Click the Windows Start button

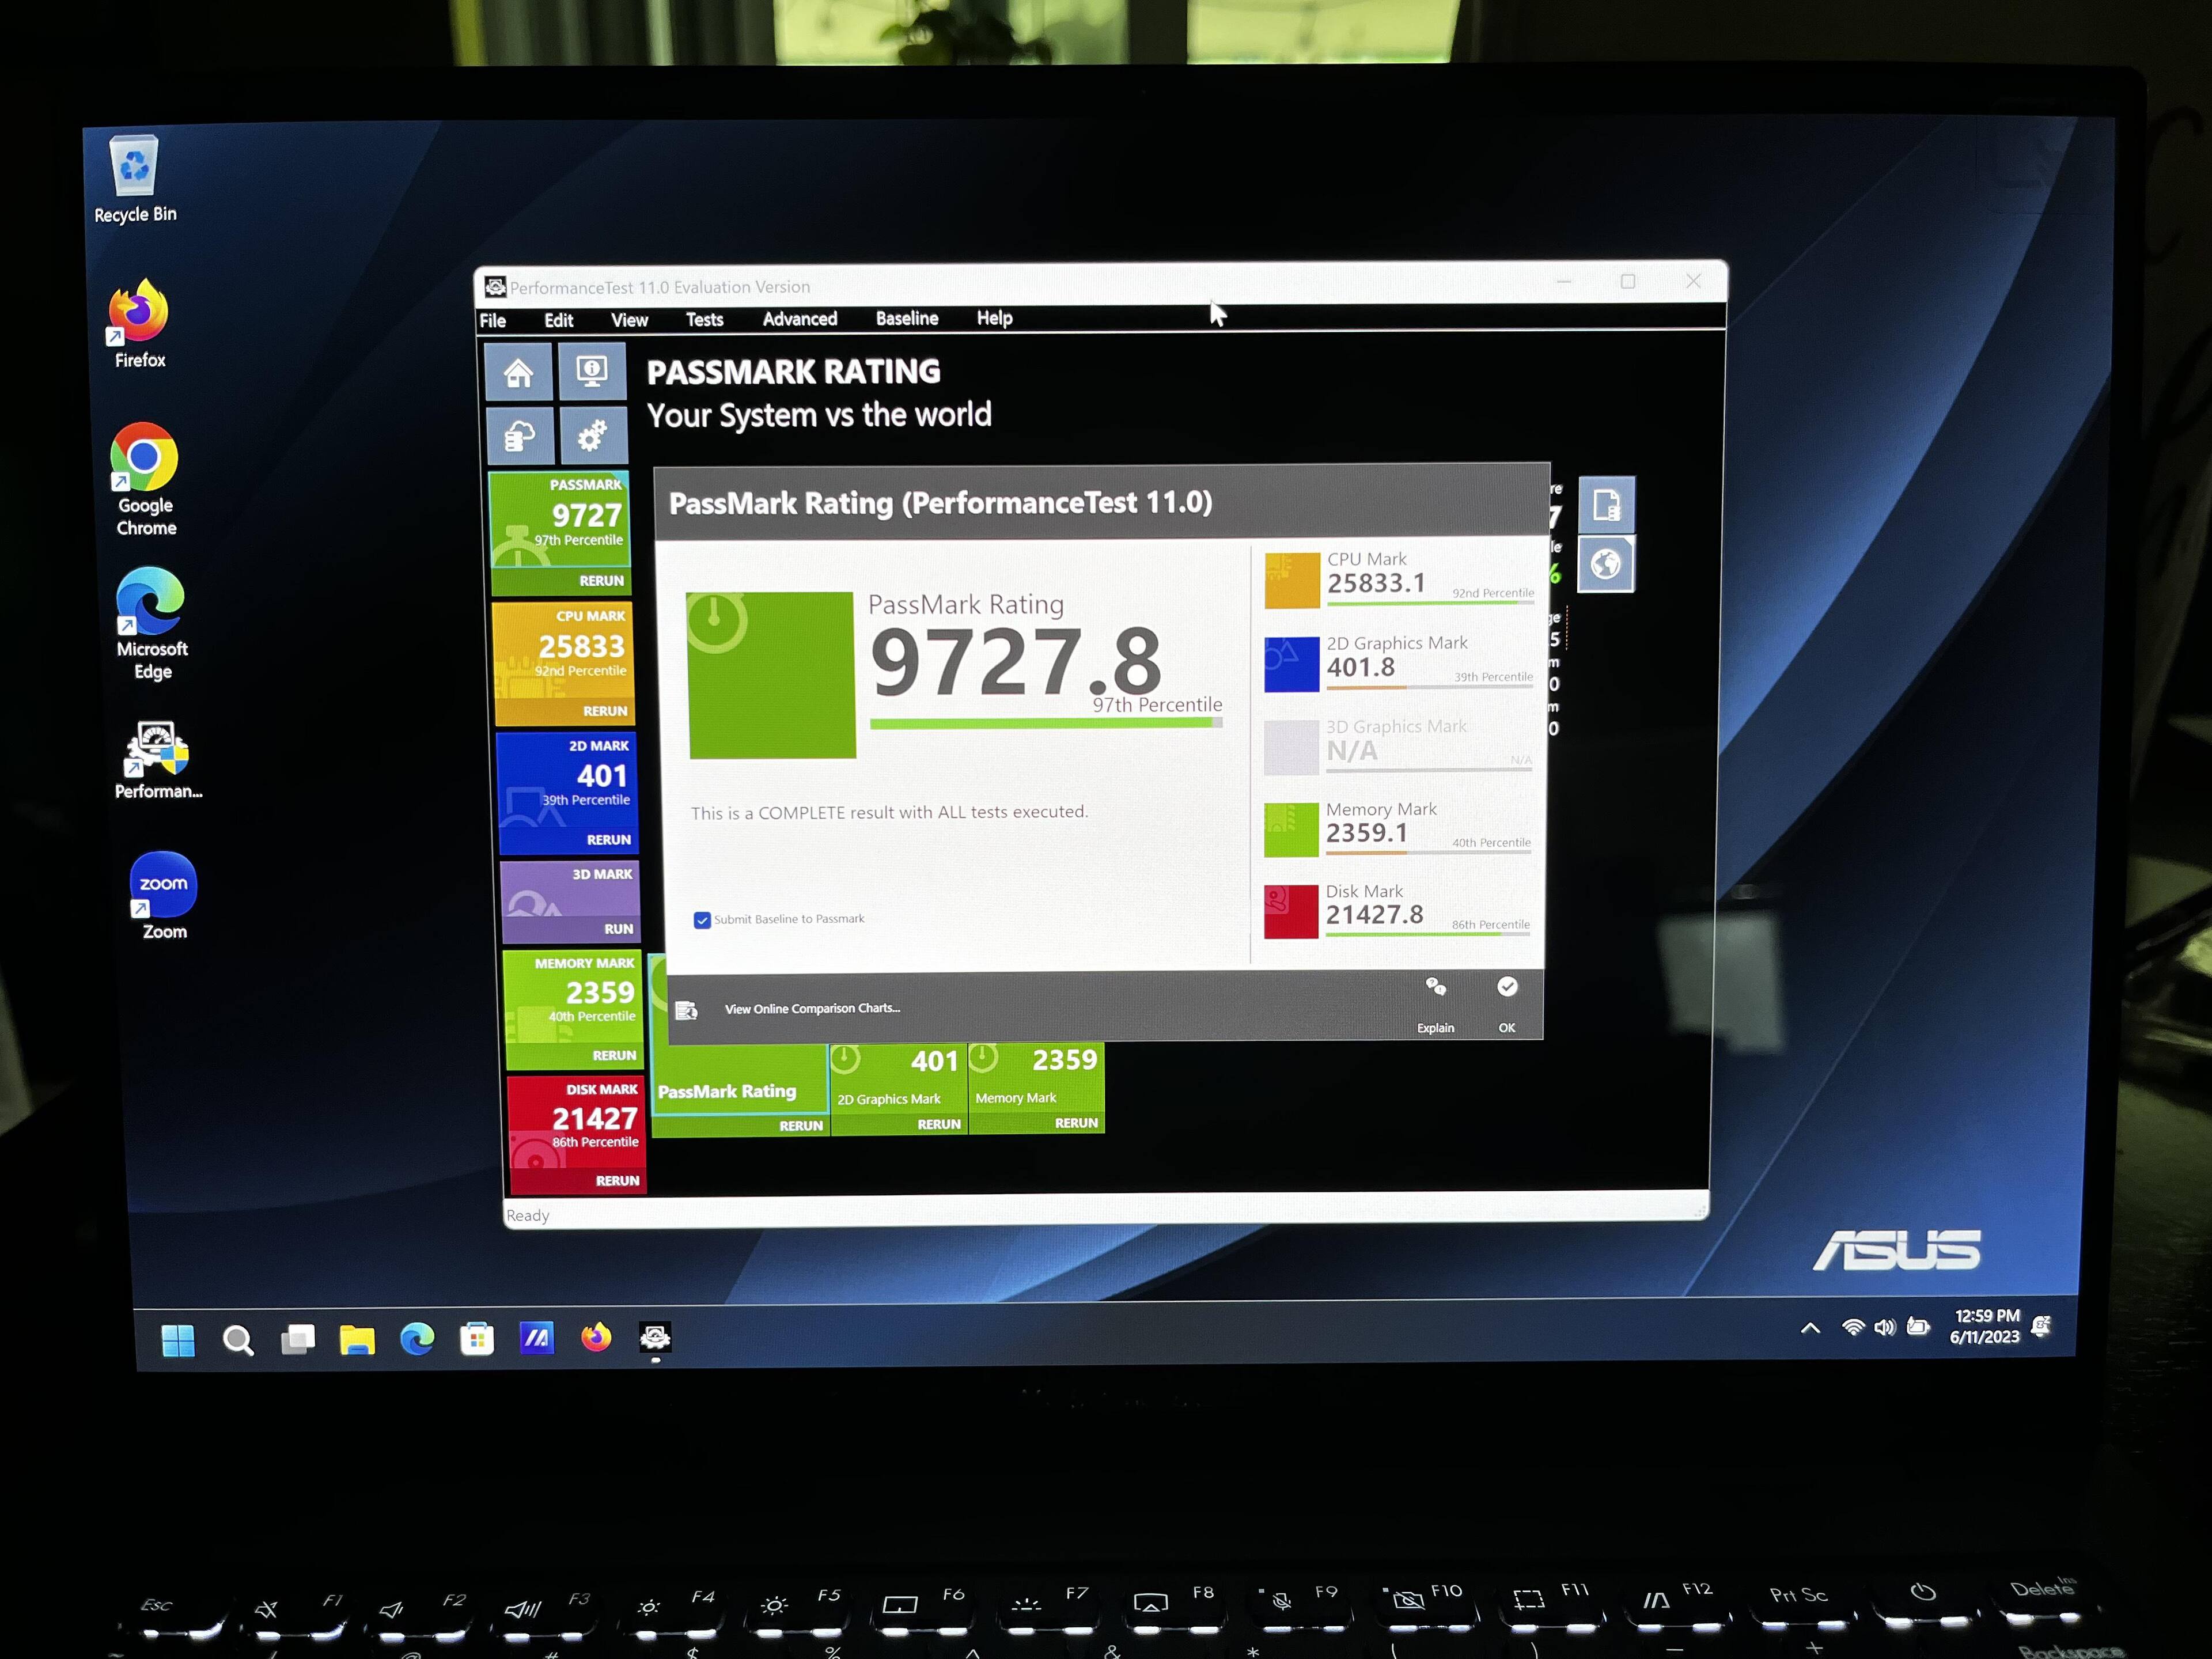pos(178,1340)
